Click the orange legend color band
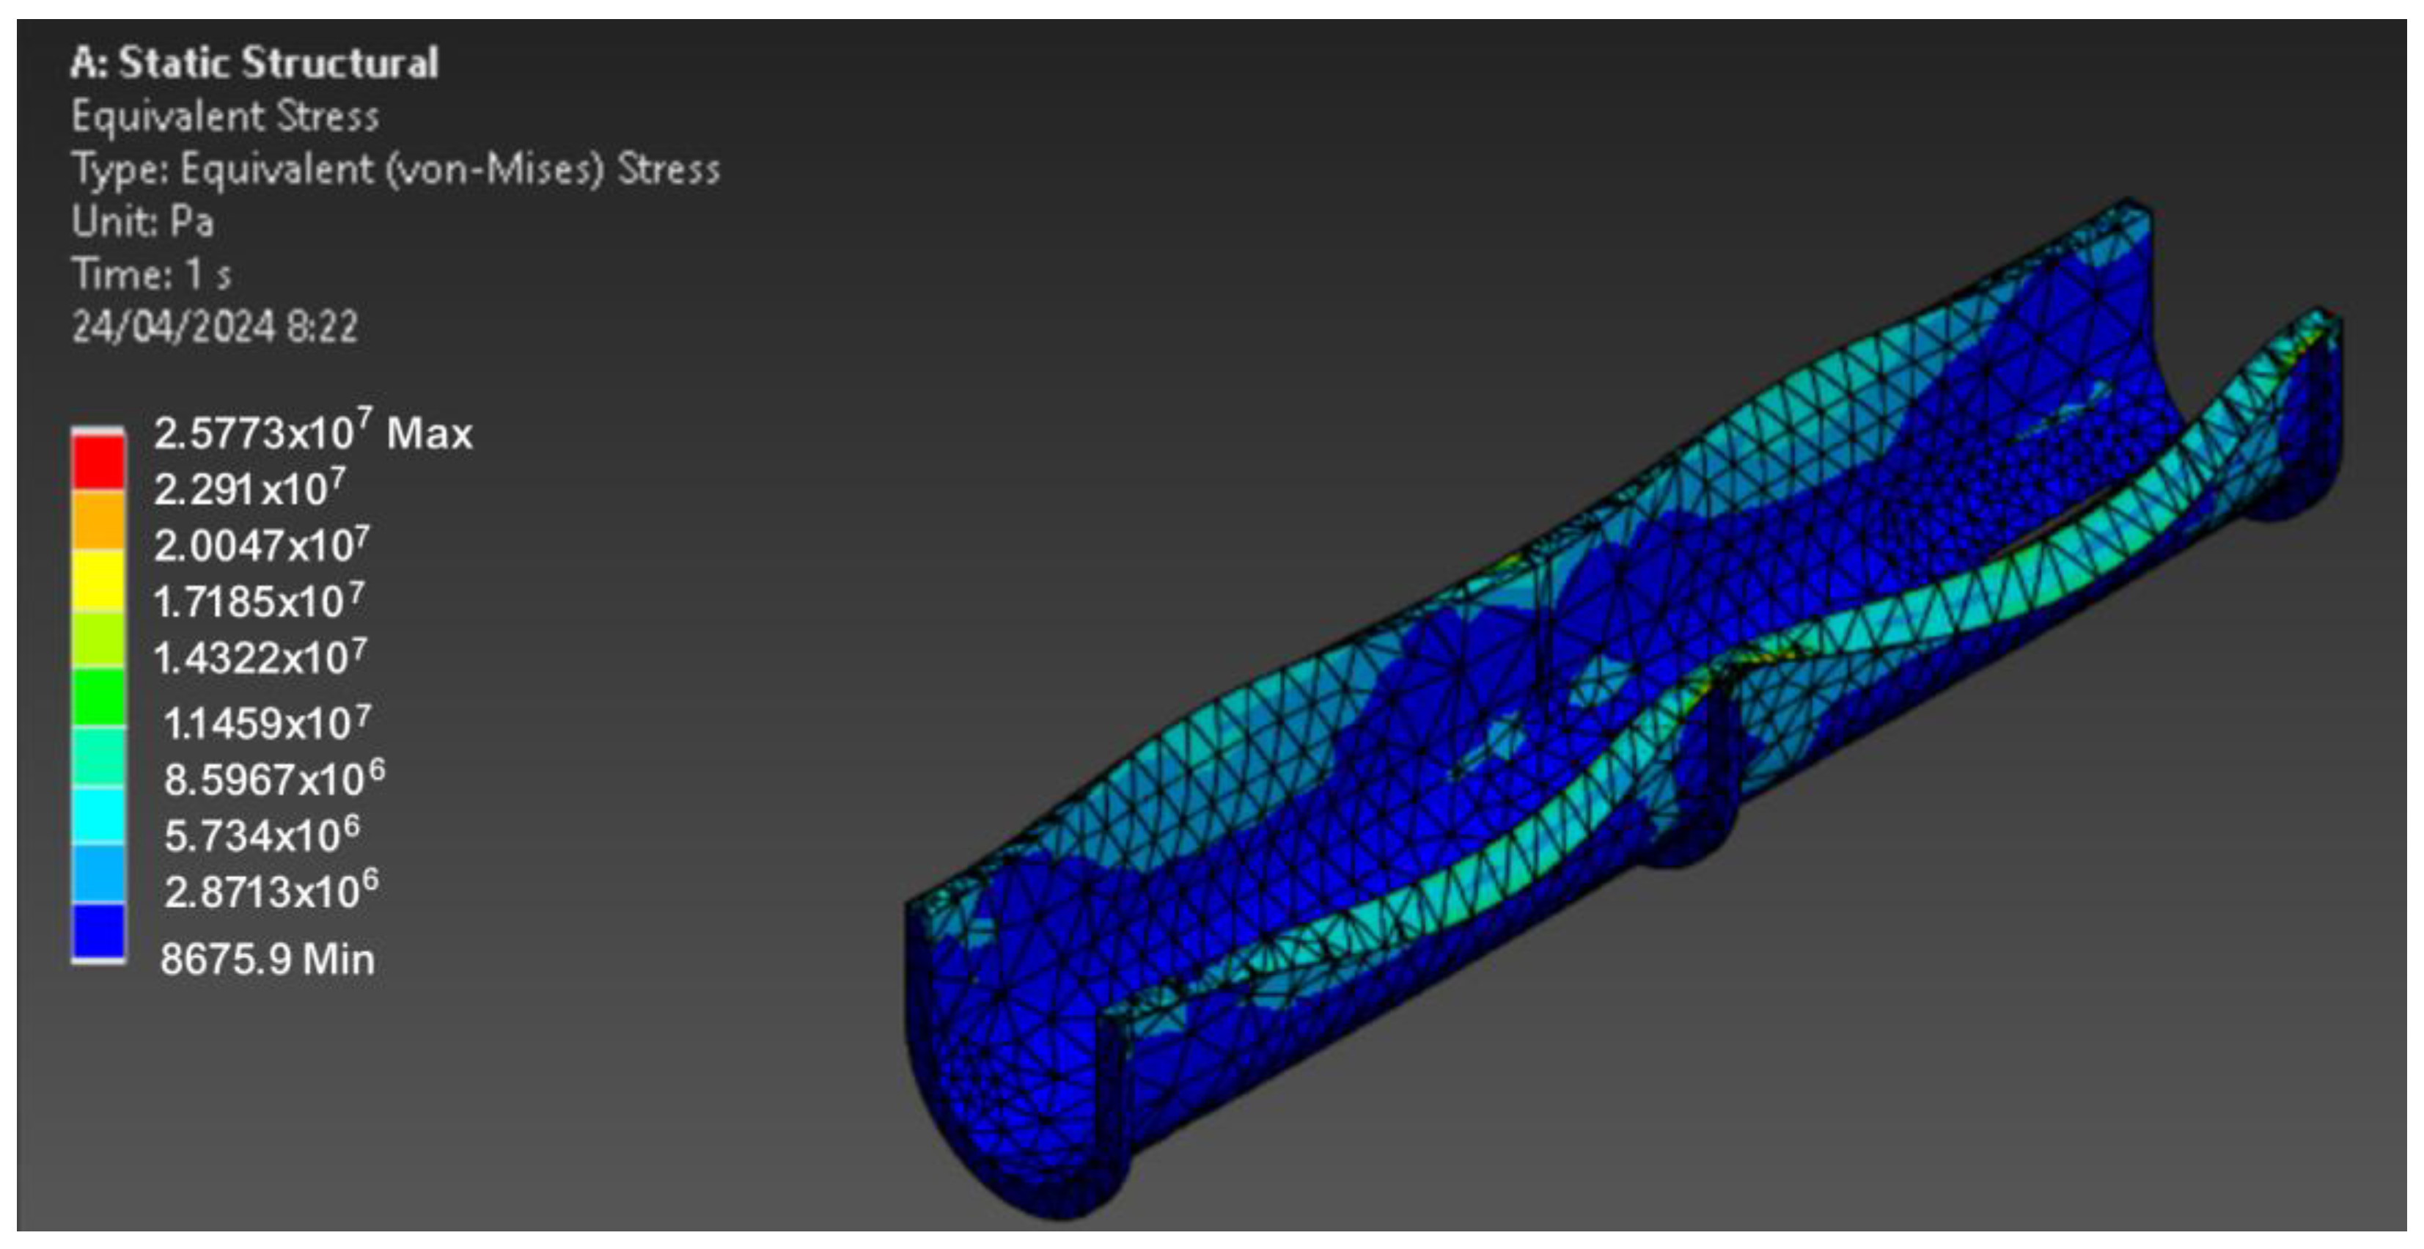The height and width of the screenshot is (1249, 2424). (98, 519)
